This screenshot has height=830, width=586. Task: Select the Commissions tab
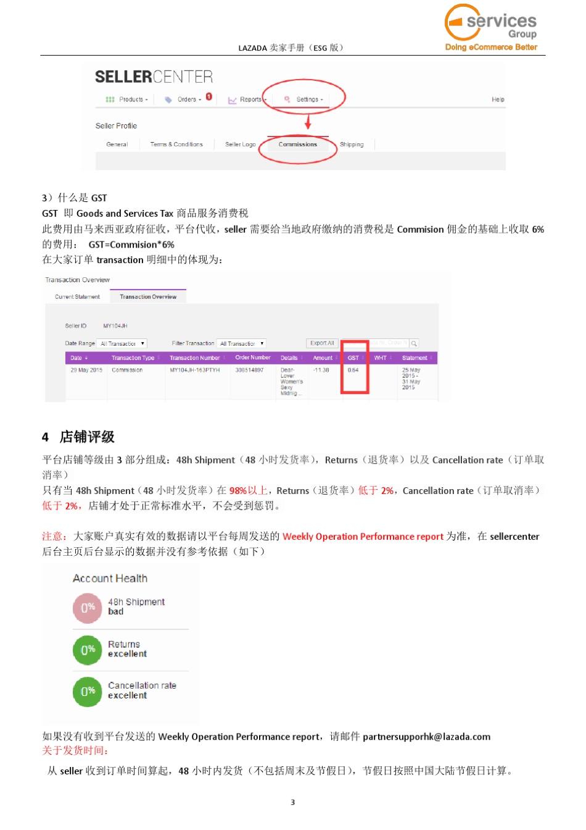click(x=298, y=145)
